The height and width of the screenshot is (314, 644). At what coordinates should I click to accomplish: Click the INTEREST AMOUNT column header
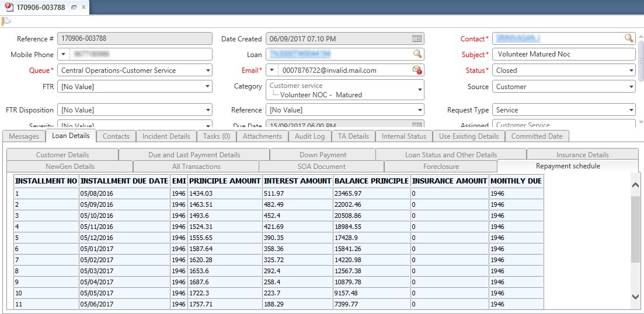298,181
